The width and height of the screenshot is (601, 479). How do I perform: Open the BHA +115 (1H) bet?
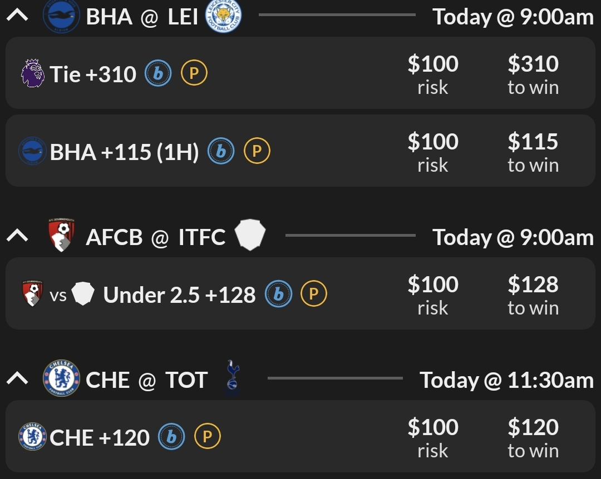coord(124,151)
